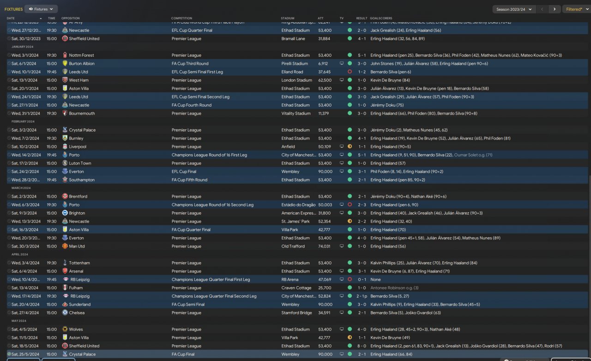
Task: Open the Season 2023/24 dropdown
Action: [514, 9]
